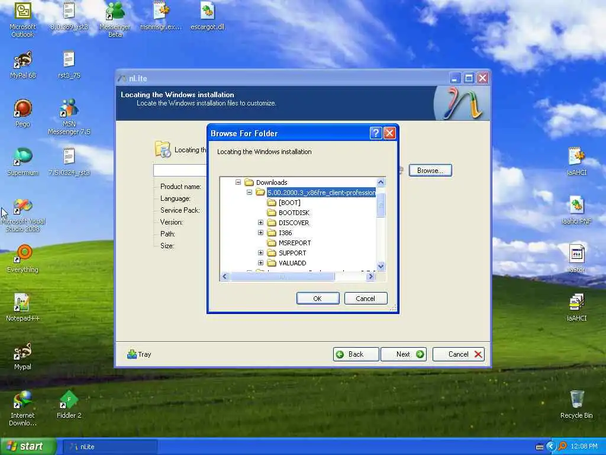The width and height of the screenshot is (606, 455).
Task: Click the Browse... button in nLite
Action: point(430,170)
